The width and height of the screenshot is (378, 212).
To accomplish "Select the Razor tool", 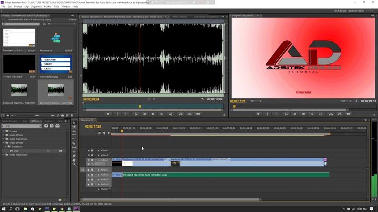I will pyautogui.click(x=74, y=143).
